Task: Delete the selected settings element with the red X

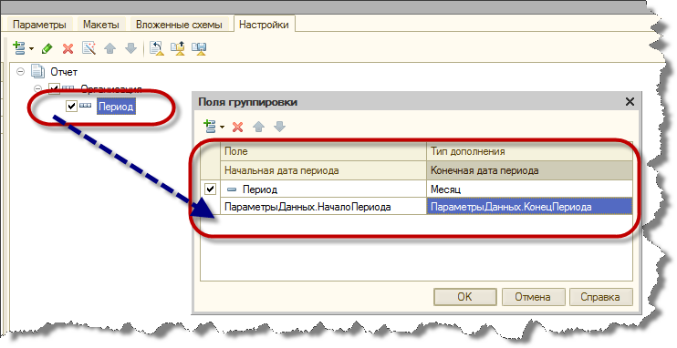Action: [68, 48]
